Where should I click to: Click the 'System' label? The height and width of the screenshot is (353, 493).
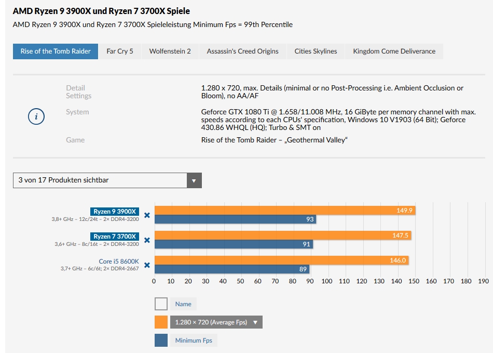[77, 112]
